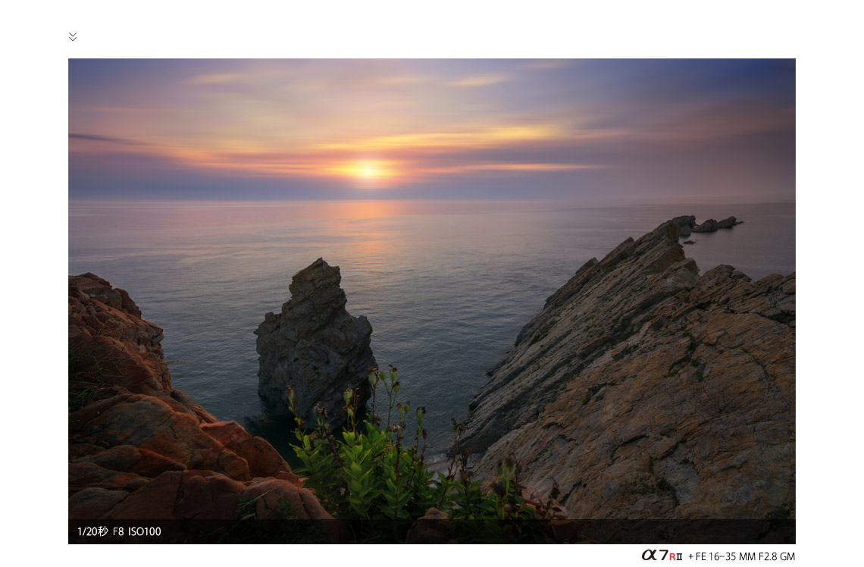Click the red RII letters in camera logo
Image resolution: width=864 pixels, height=567 pixels.
pos(675,556)
